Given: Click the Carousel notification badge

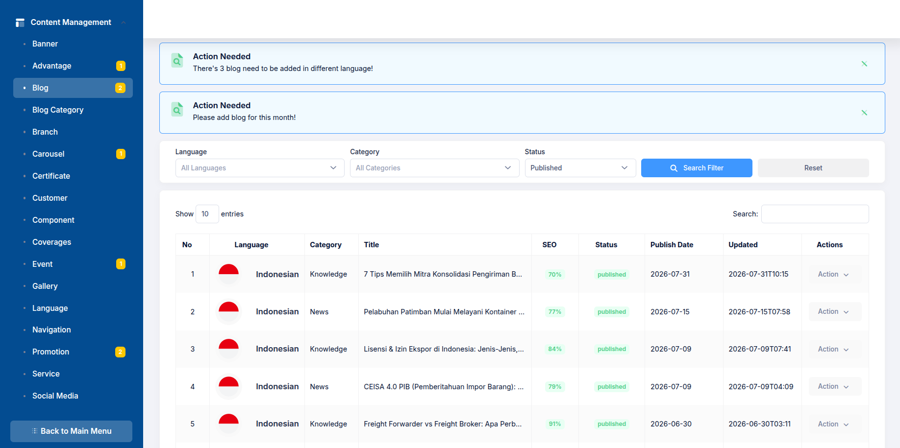Looking at the screenshot, I should point(121,154).
